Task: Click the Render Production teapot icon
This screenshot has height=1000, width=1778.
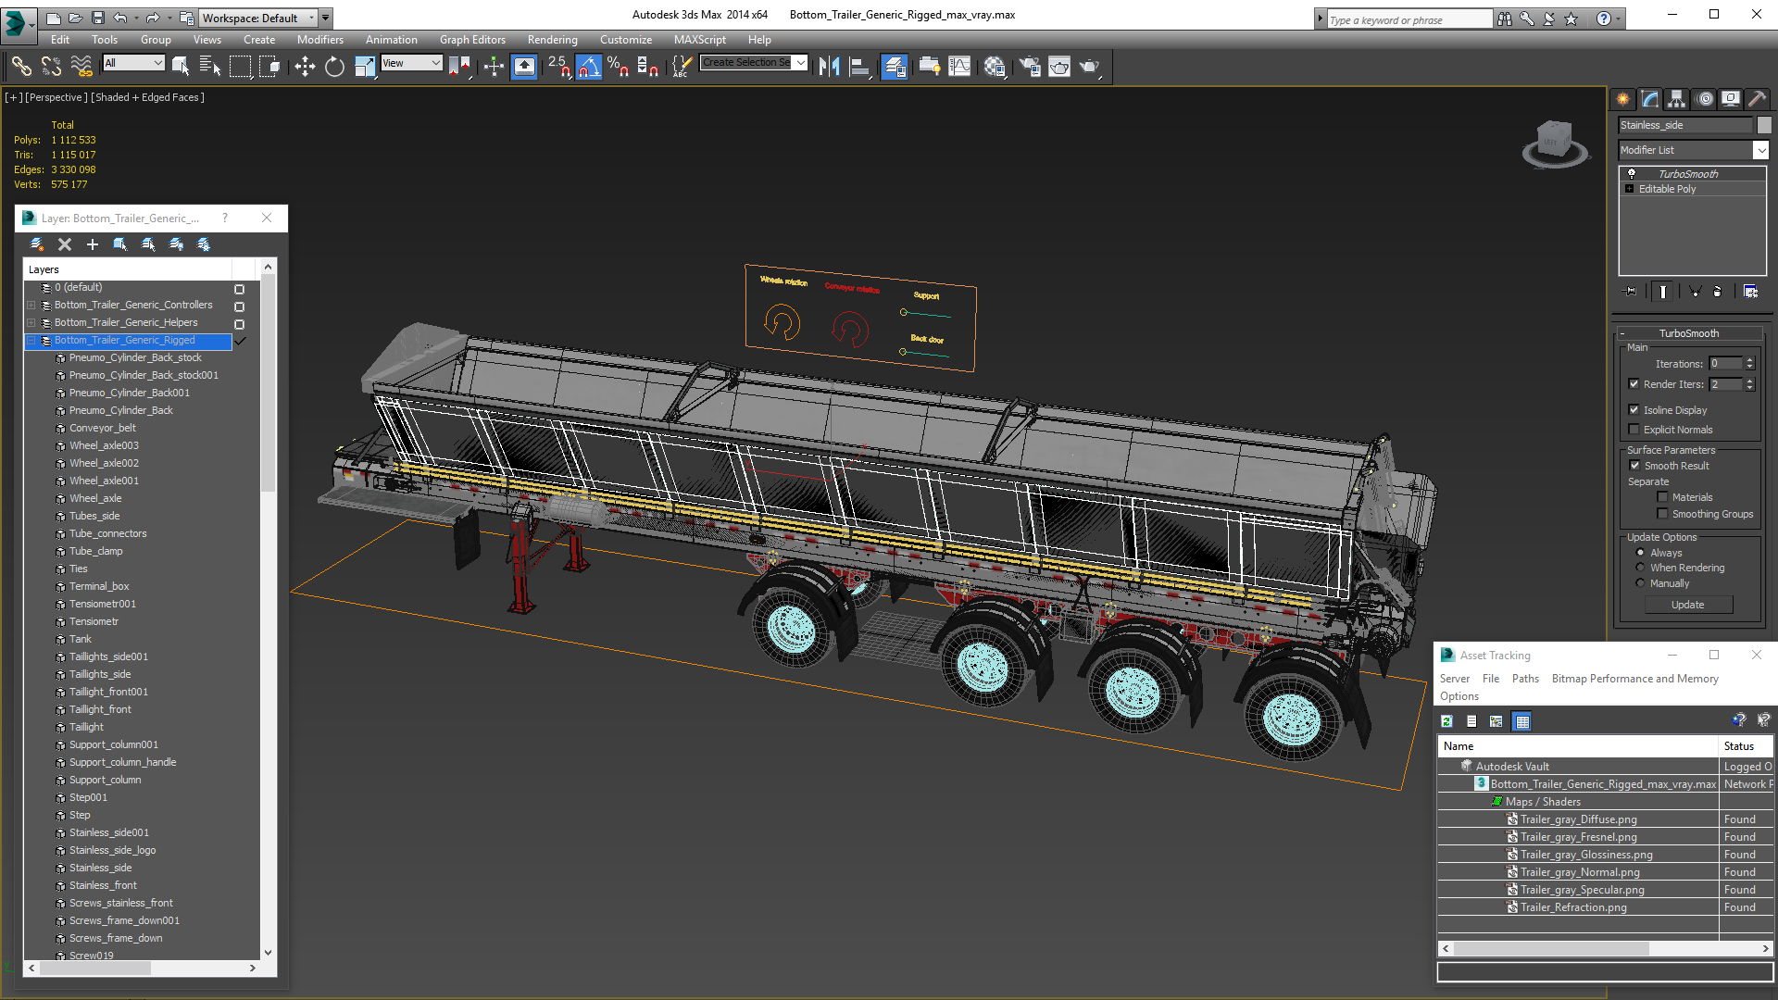Action: (1089, 66)
